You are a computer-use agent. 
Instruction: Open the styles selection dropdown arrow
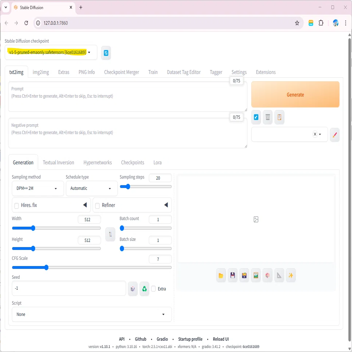(x=320, y=134)
